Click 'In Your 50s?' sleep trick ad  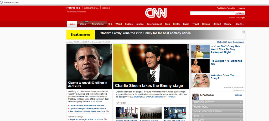tap(225, 49)
